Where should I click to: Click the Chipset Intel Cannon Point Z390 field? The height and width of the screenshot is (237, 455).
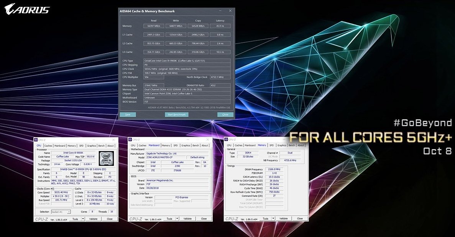[x=187, y=94]
